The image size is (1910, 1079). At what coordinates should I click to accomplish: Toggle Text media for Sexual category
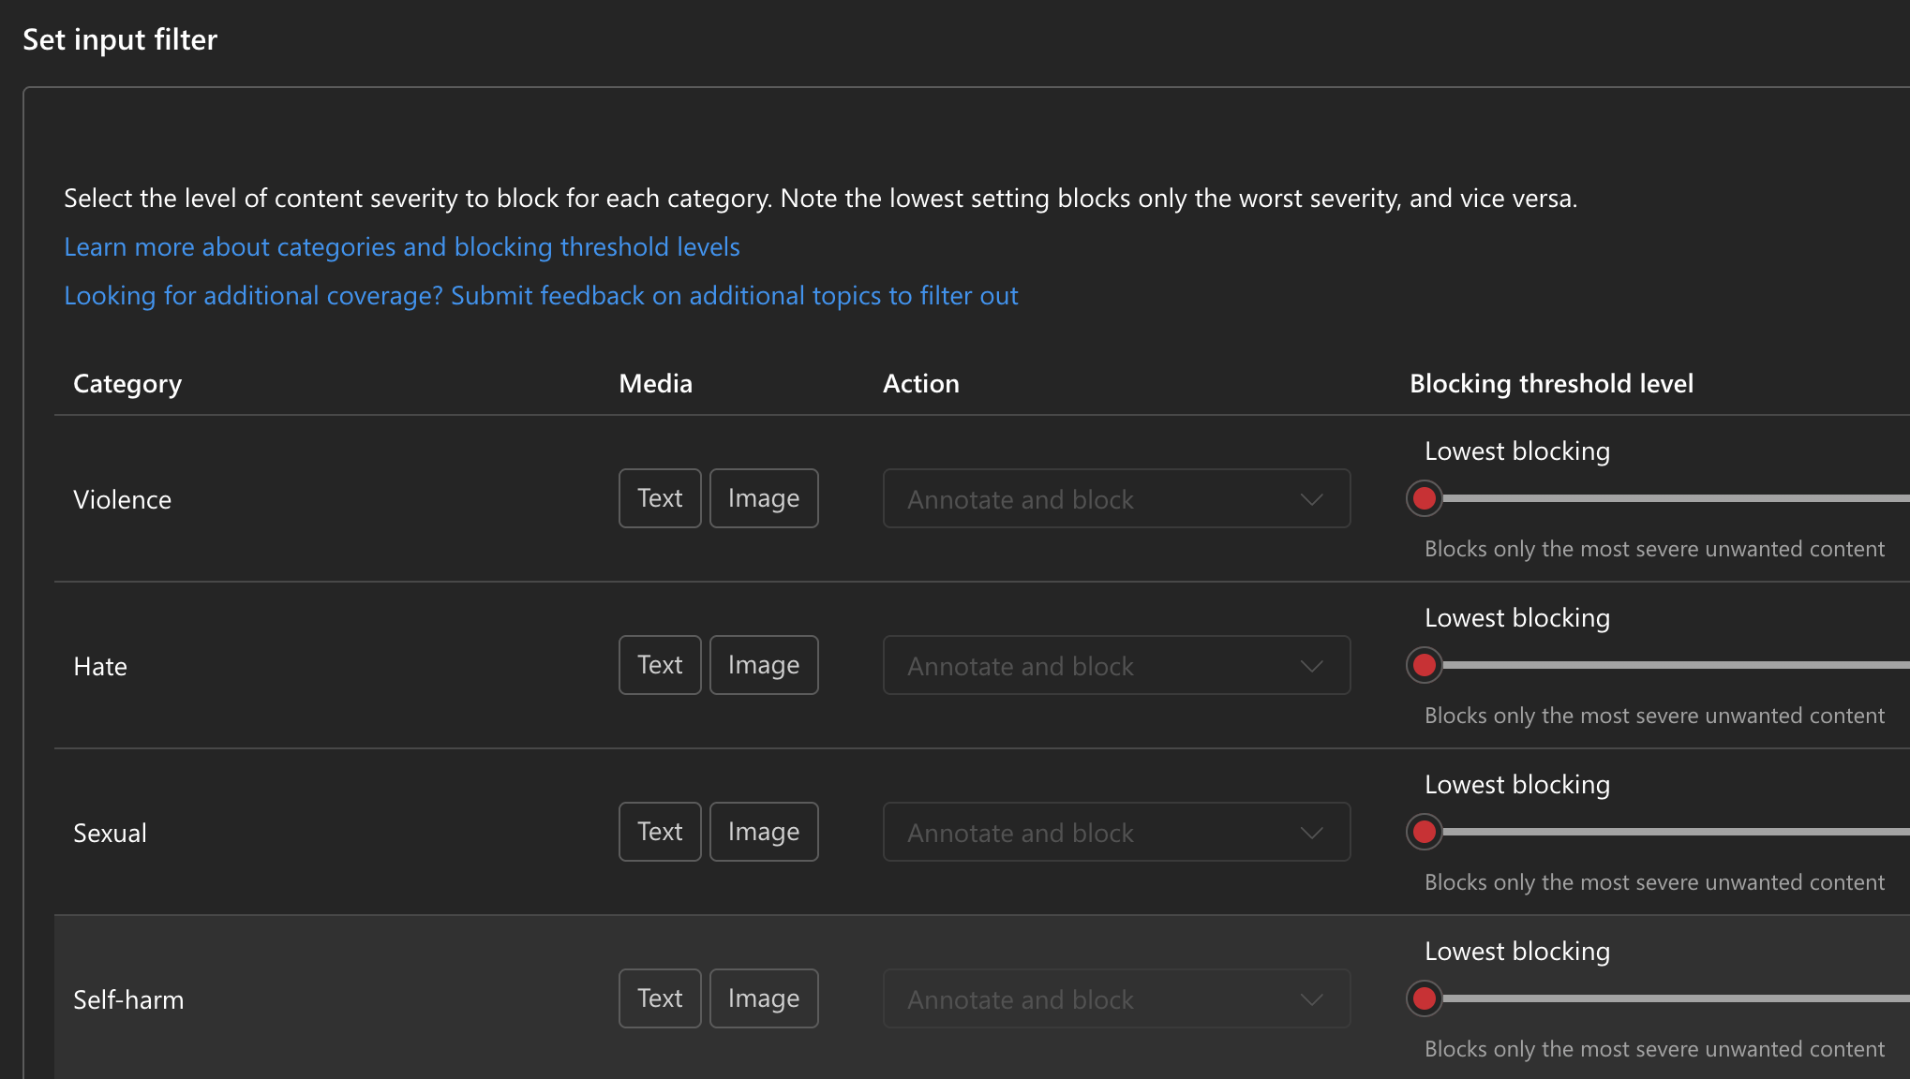coord(660,832)
